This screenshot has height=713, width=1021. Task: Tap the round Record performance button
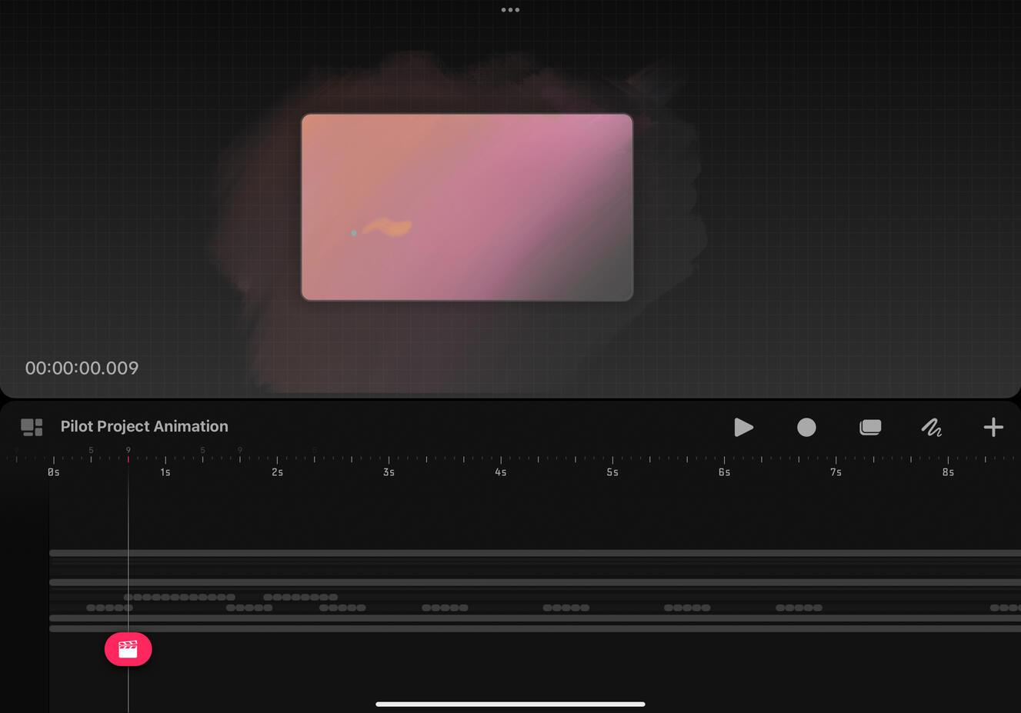tap(806, 428)
